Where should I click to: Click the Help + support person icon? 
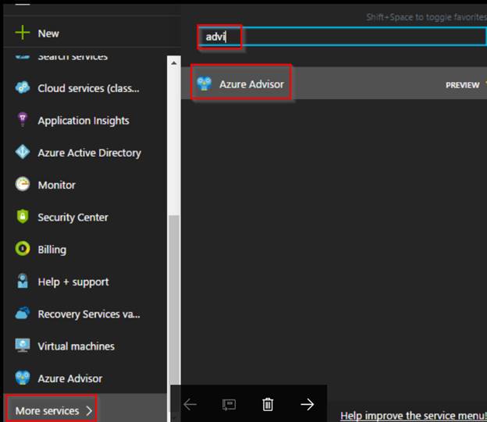point(23,281)
